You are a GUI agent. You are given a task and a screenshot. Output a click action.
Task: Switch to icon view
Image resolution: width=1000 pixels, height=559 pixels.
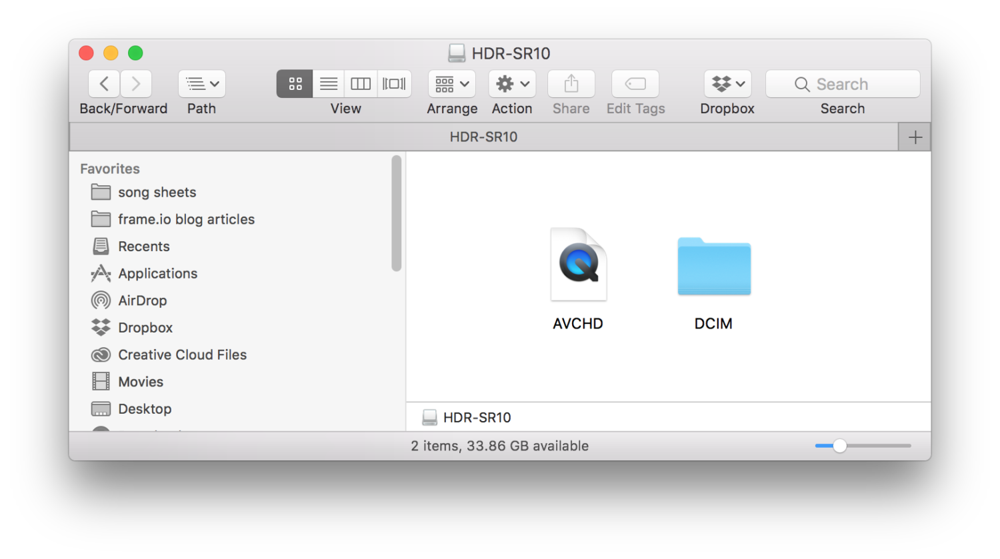coord(295,84)
